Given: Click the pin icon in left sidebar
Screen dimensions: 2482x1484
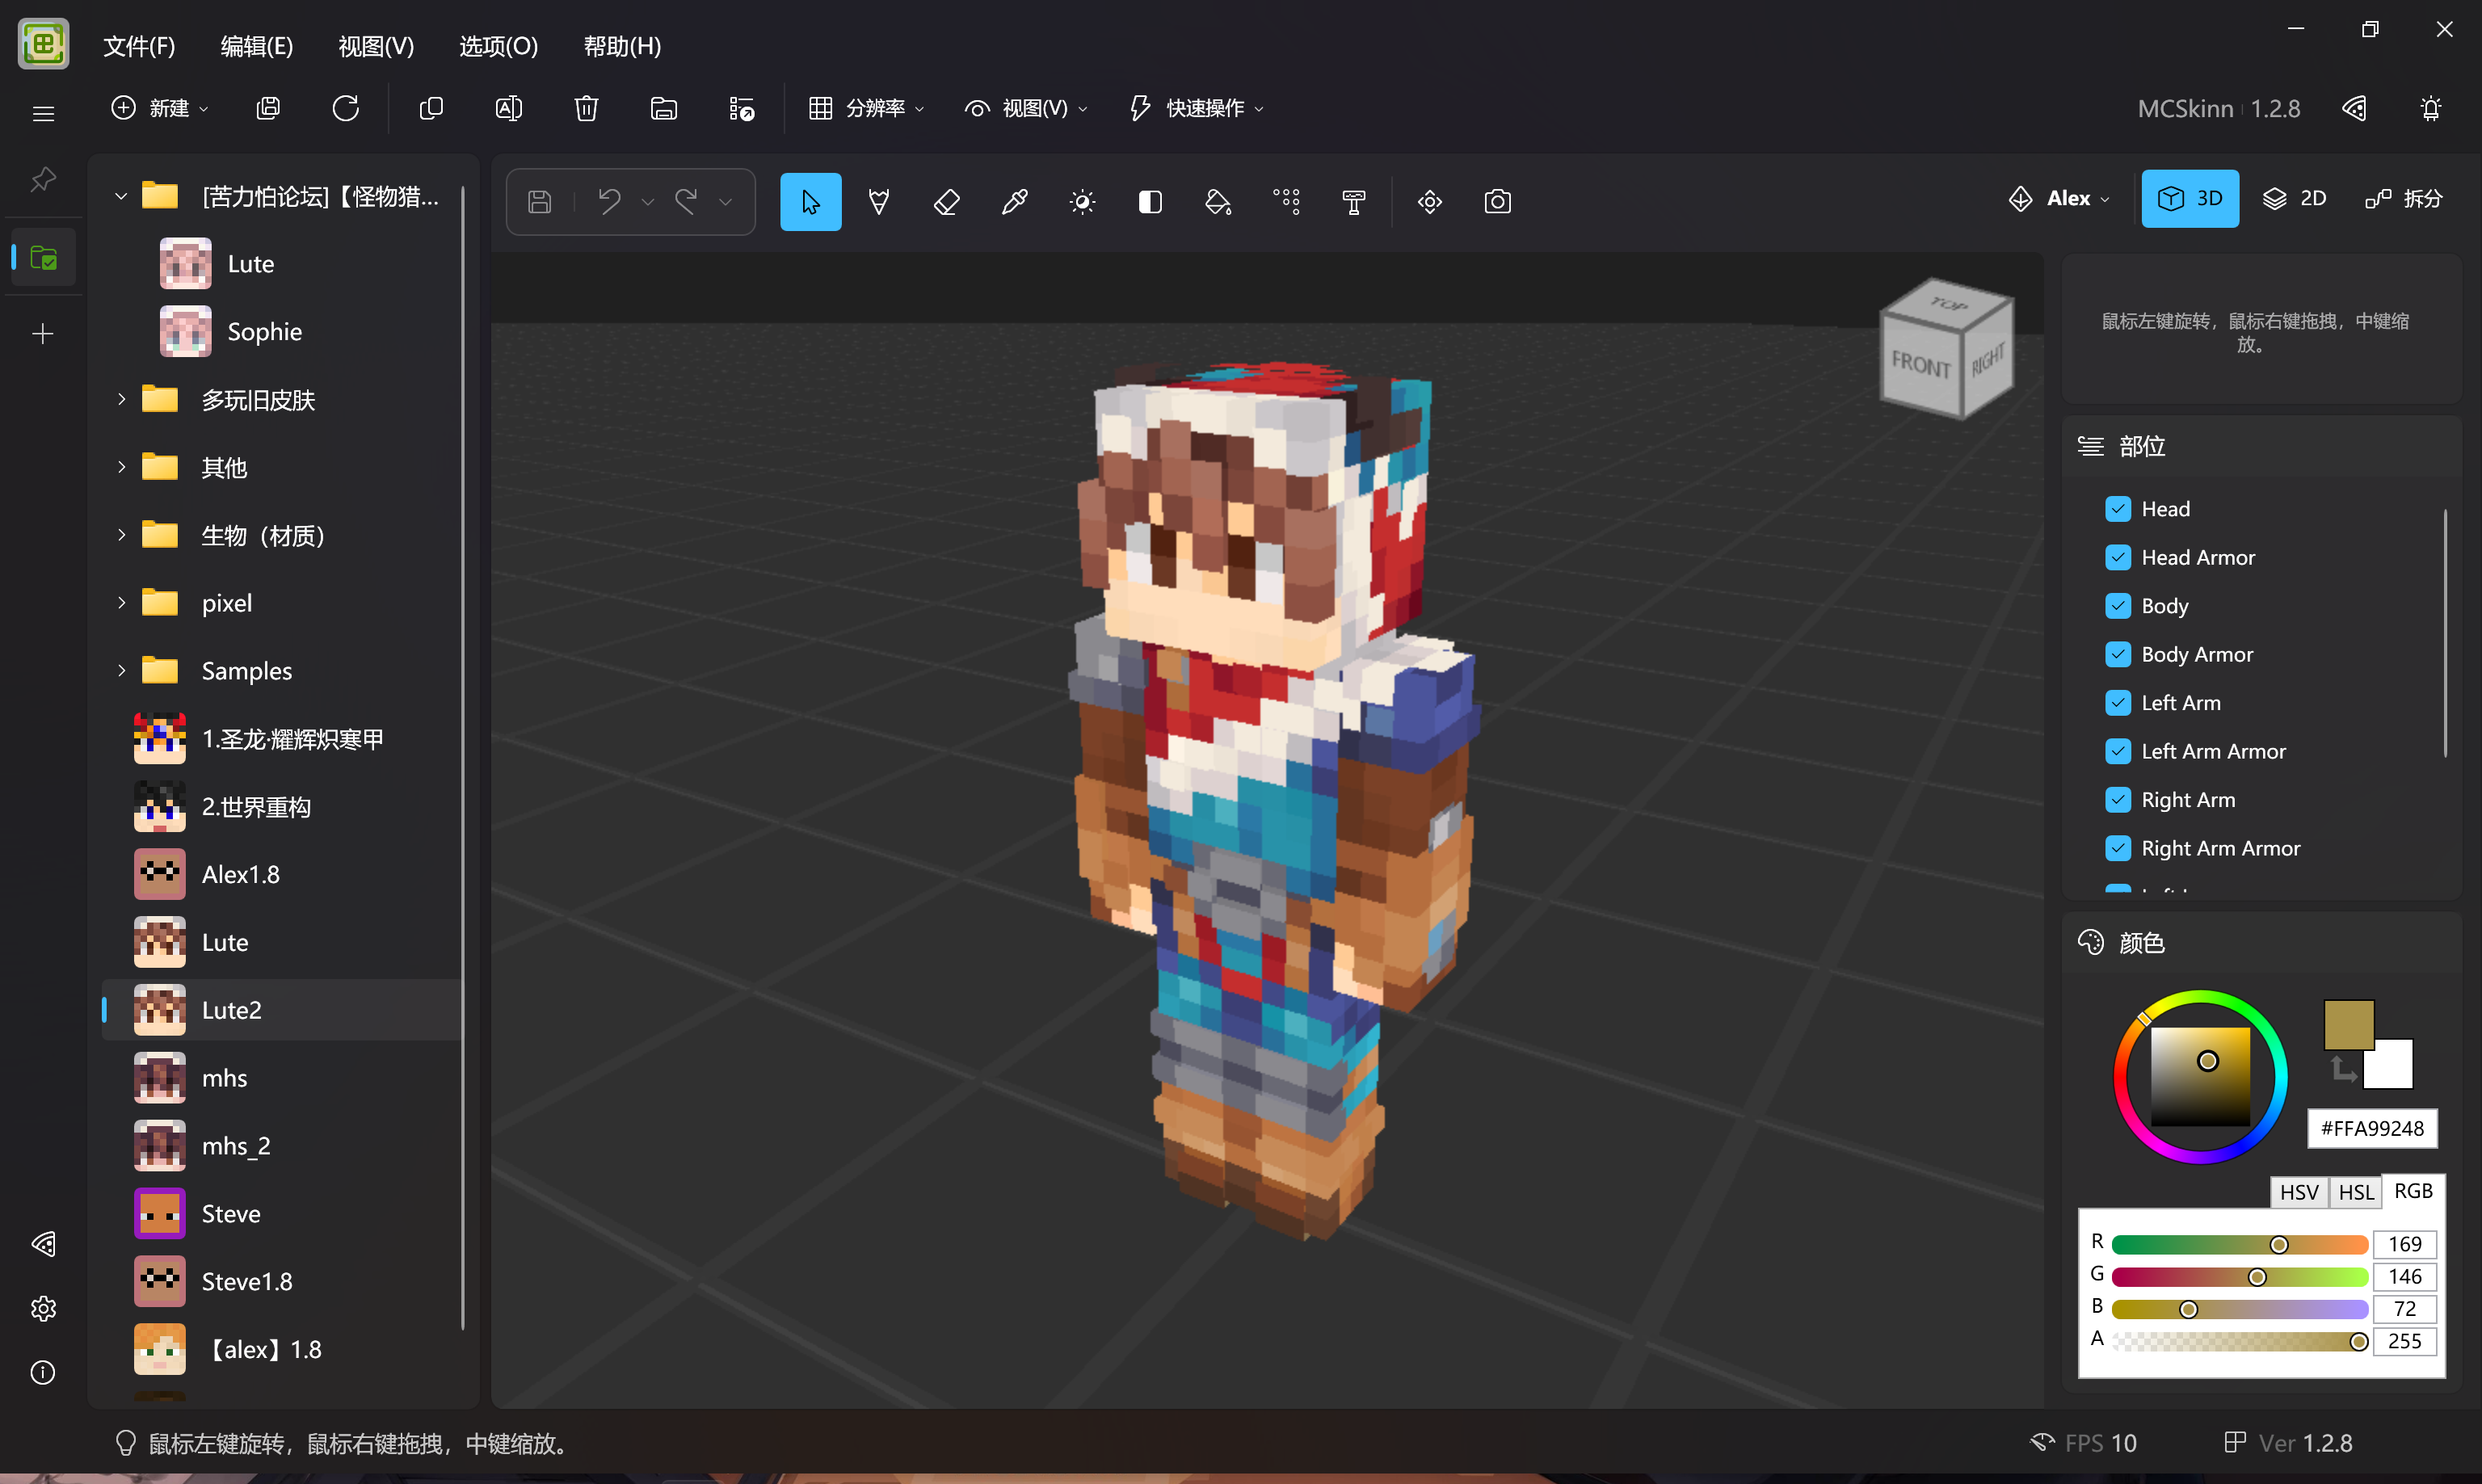Looking at the screenshot, I should (43, 179).
